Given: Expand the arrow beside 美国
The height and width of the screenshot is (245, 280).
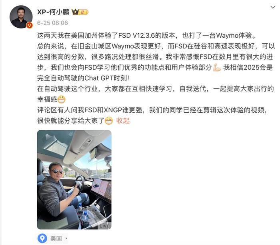Looking at the screenshot, I should [x=66, y=238].
